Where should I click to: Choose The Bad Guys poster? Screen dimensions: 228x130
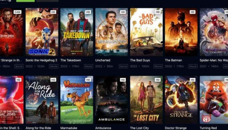click(146, 32)
